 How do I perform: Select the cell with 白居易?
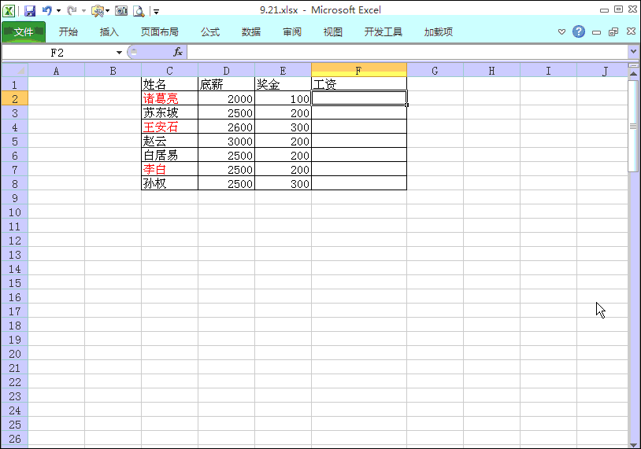pos(169,155)
